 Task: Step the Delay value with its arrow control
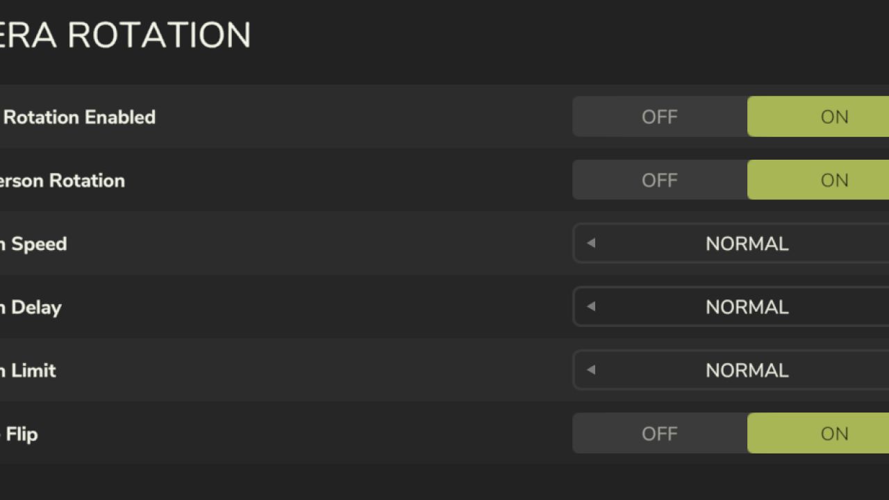coord(590,306)
